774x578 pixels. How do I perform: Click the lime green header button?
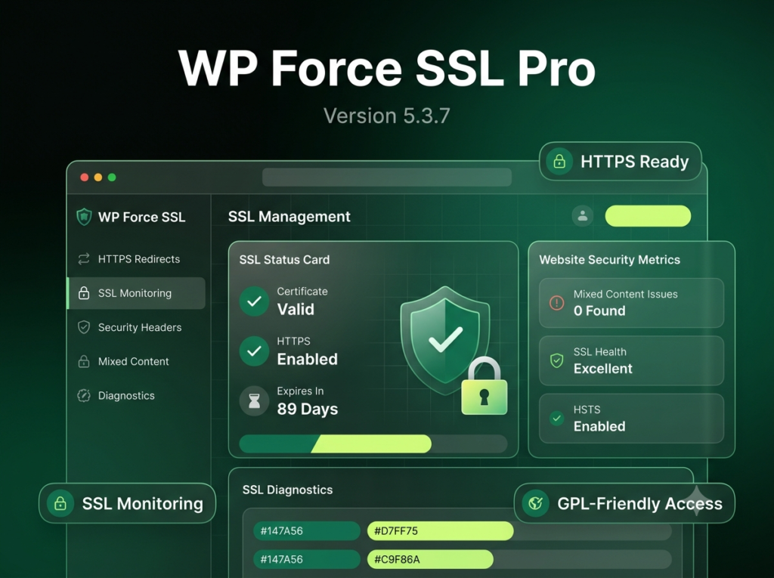point(648,216)
